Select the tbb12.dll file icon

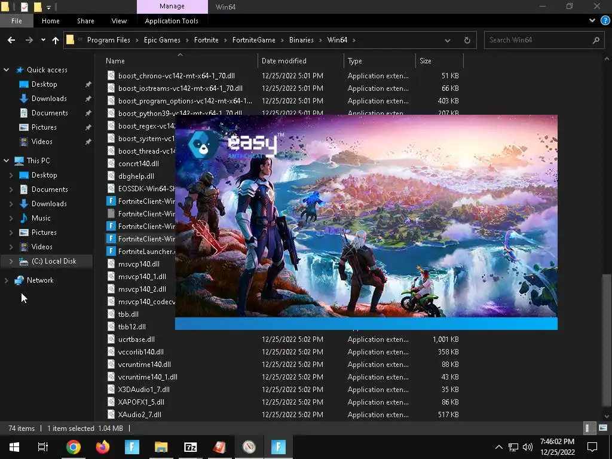click(111, 327)
